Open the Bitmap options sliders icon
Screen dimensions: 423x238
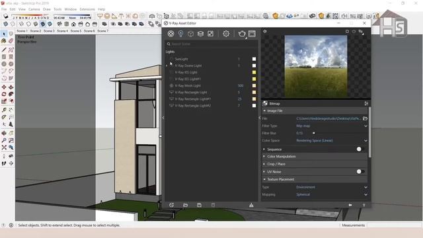click(x=366, y=103)
